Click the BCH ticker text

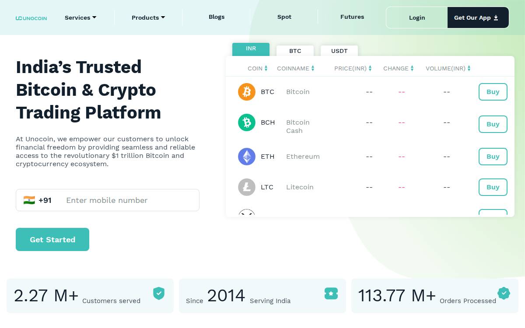click(268, 122)
